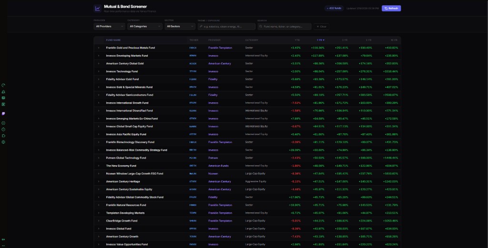Select Invesco Emerging Markets Ex-China Fund name
The width and height of the screenshot is (488, 248).
click(132, 119)
